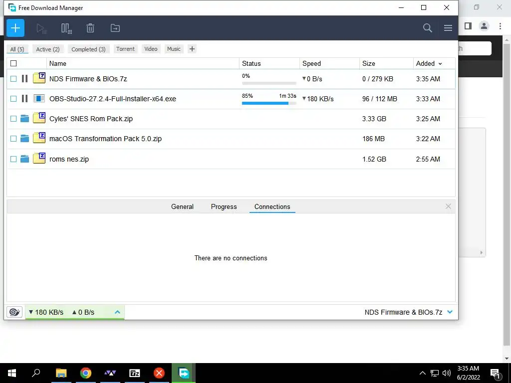Click the network icon in the system tray

[435, 373]
